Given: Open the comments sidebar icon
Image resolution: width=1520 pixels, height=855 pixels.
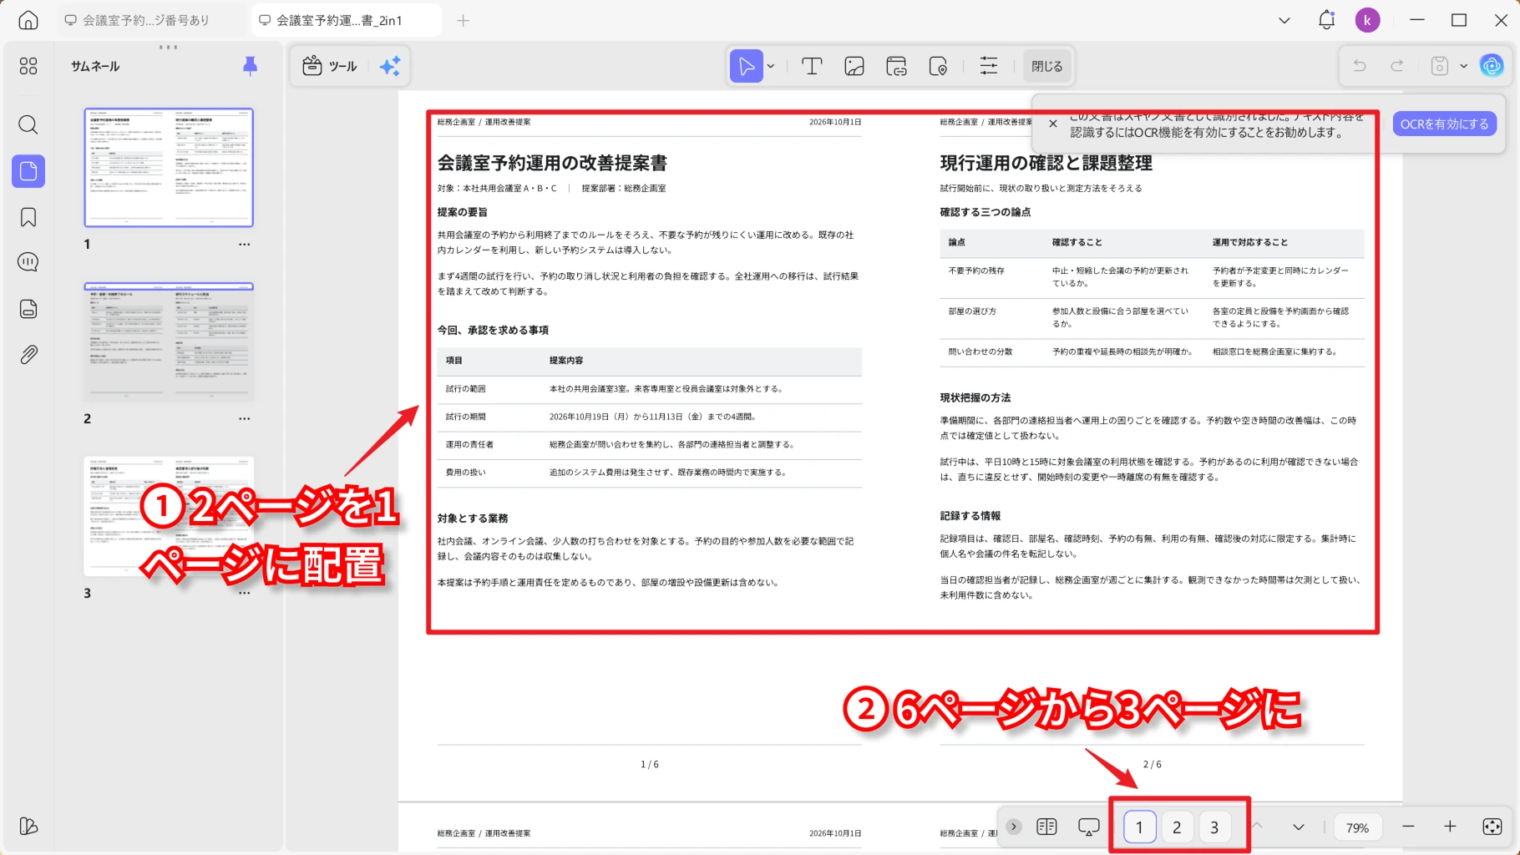Looking at the screenshot, I should [28, 262].
